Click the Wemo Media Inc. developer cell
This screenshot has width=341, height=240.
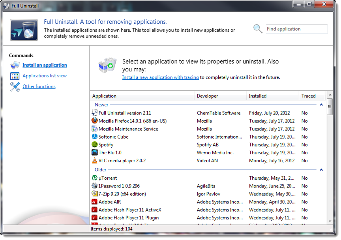point(215,153)
